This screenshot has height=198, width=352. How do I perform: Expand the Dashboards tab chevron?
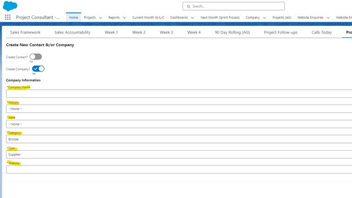point(193,18)
